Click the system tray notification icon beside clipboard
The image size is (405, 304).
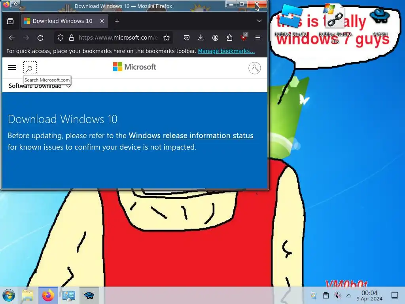point(314,295)
